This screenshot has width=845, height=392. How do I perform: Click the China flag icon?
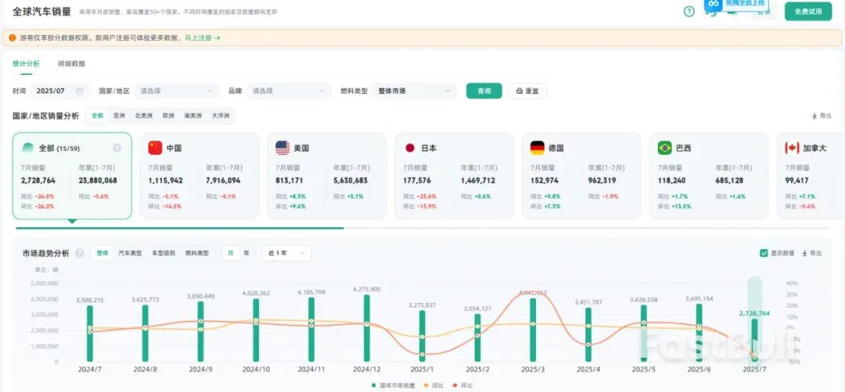(x=155, y=148)
